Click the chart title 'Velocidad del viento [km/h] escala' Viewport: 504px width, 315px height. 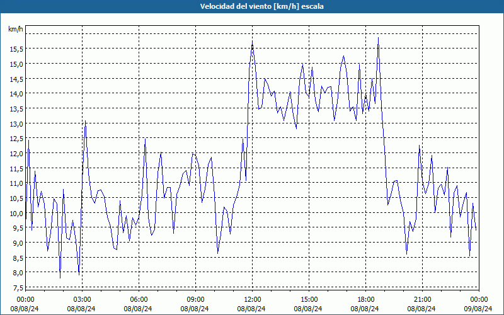(261, 6)
